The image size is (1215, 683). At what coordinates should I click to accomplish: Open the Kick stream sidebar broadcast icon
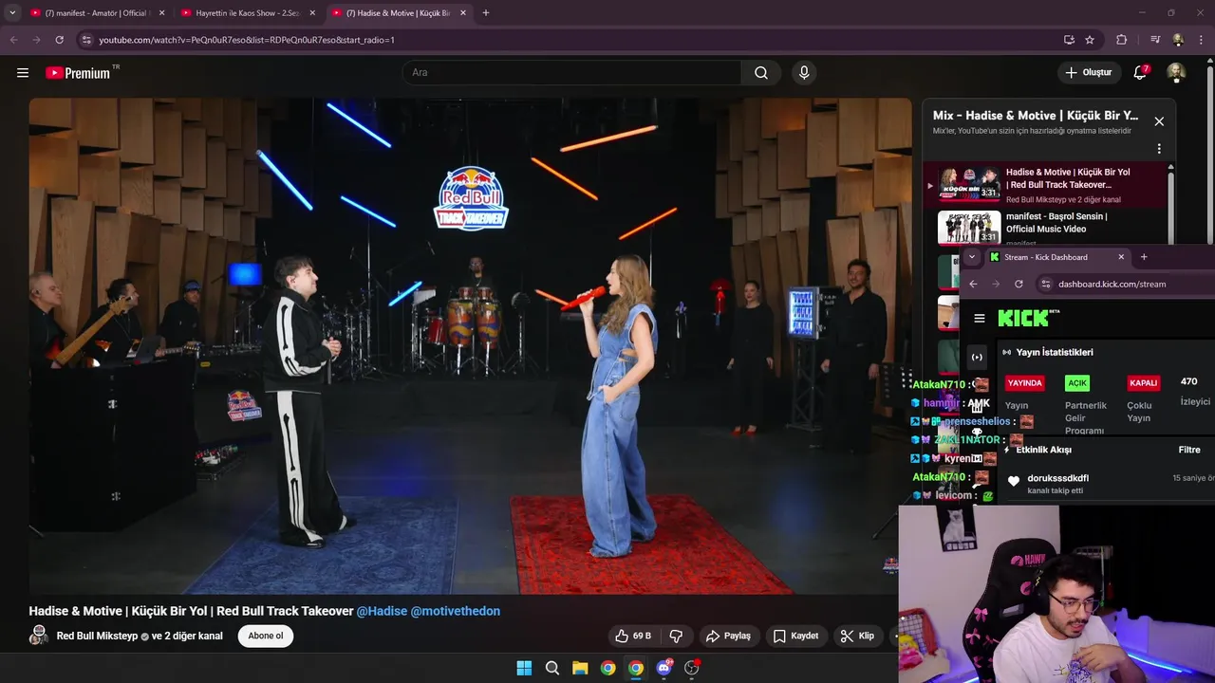(977, 357)
